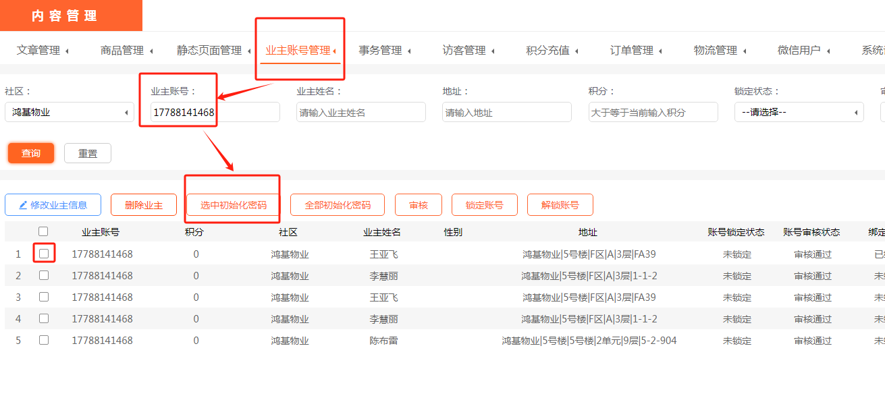This screenshot has width=885, height=400.
Task: Click arrow icon next to 访客管理
Action: [493, 51]
